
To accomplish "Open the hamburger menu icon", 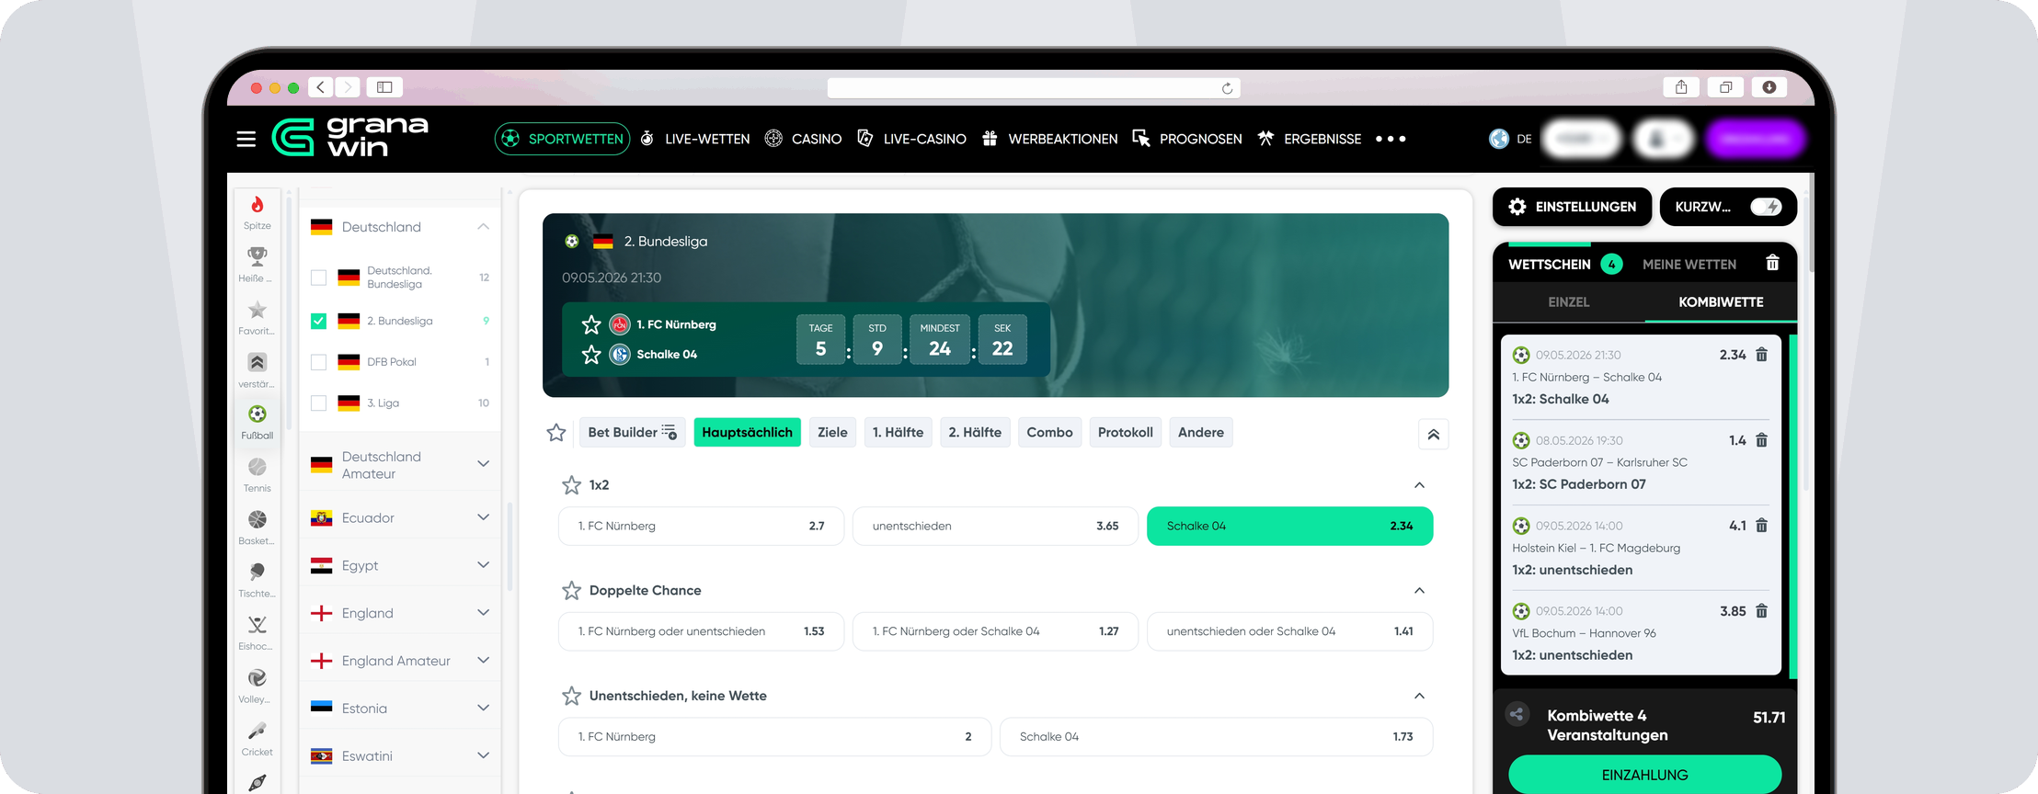I will (x=246, y=139).
